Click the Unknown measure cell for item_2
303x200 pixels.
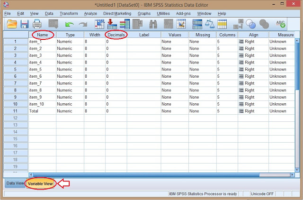click(x=282, y=48)
